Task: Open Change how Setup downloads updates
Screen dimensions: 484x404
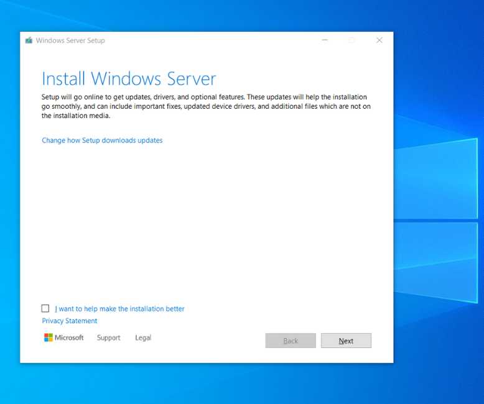Action: [x=102, y=140]
